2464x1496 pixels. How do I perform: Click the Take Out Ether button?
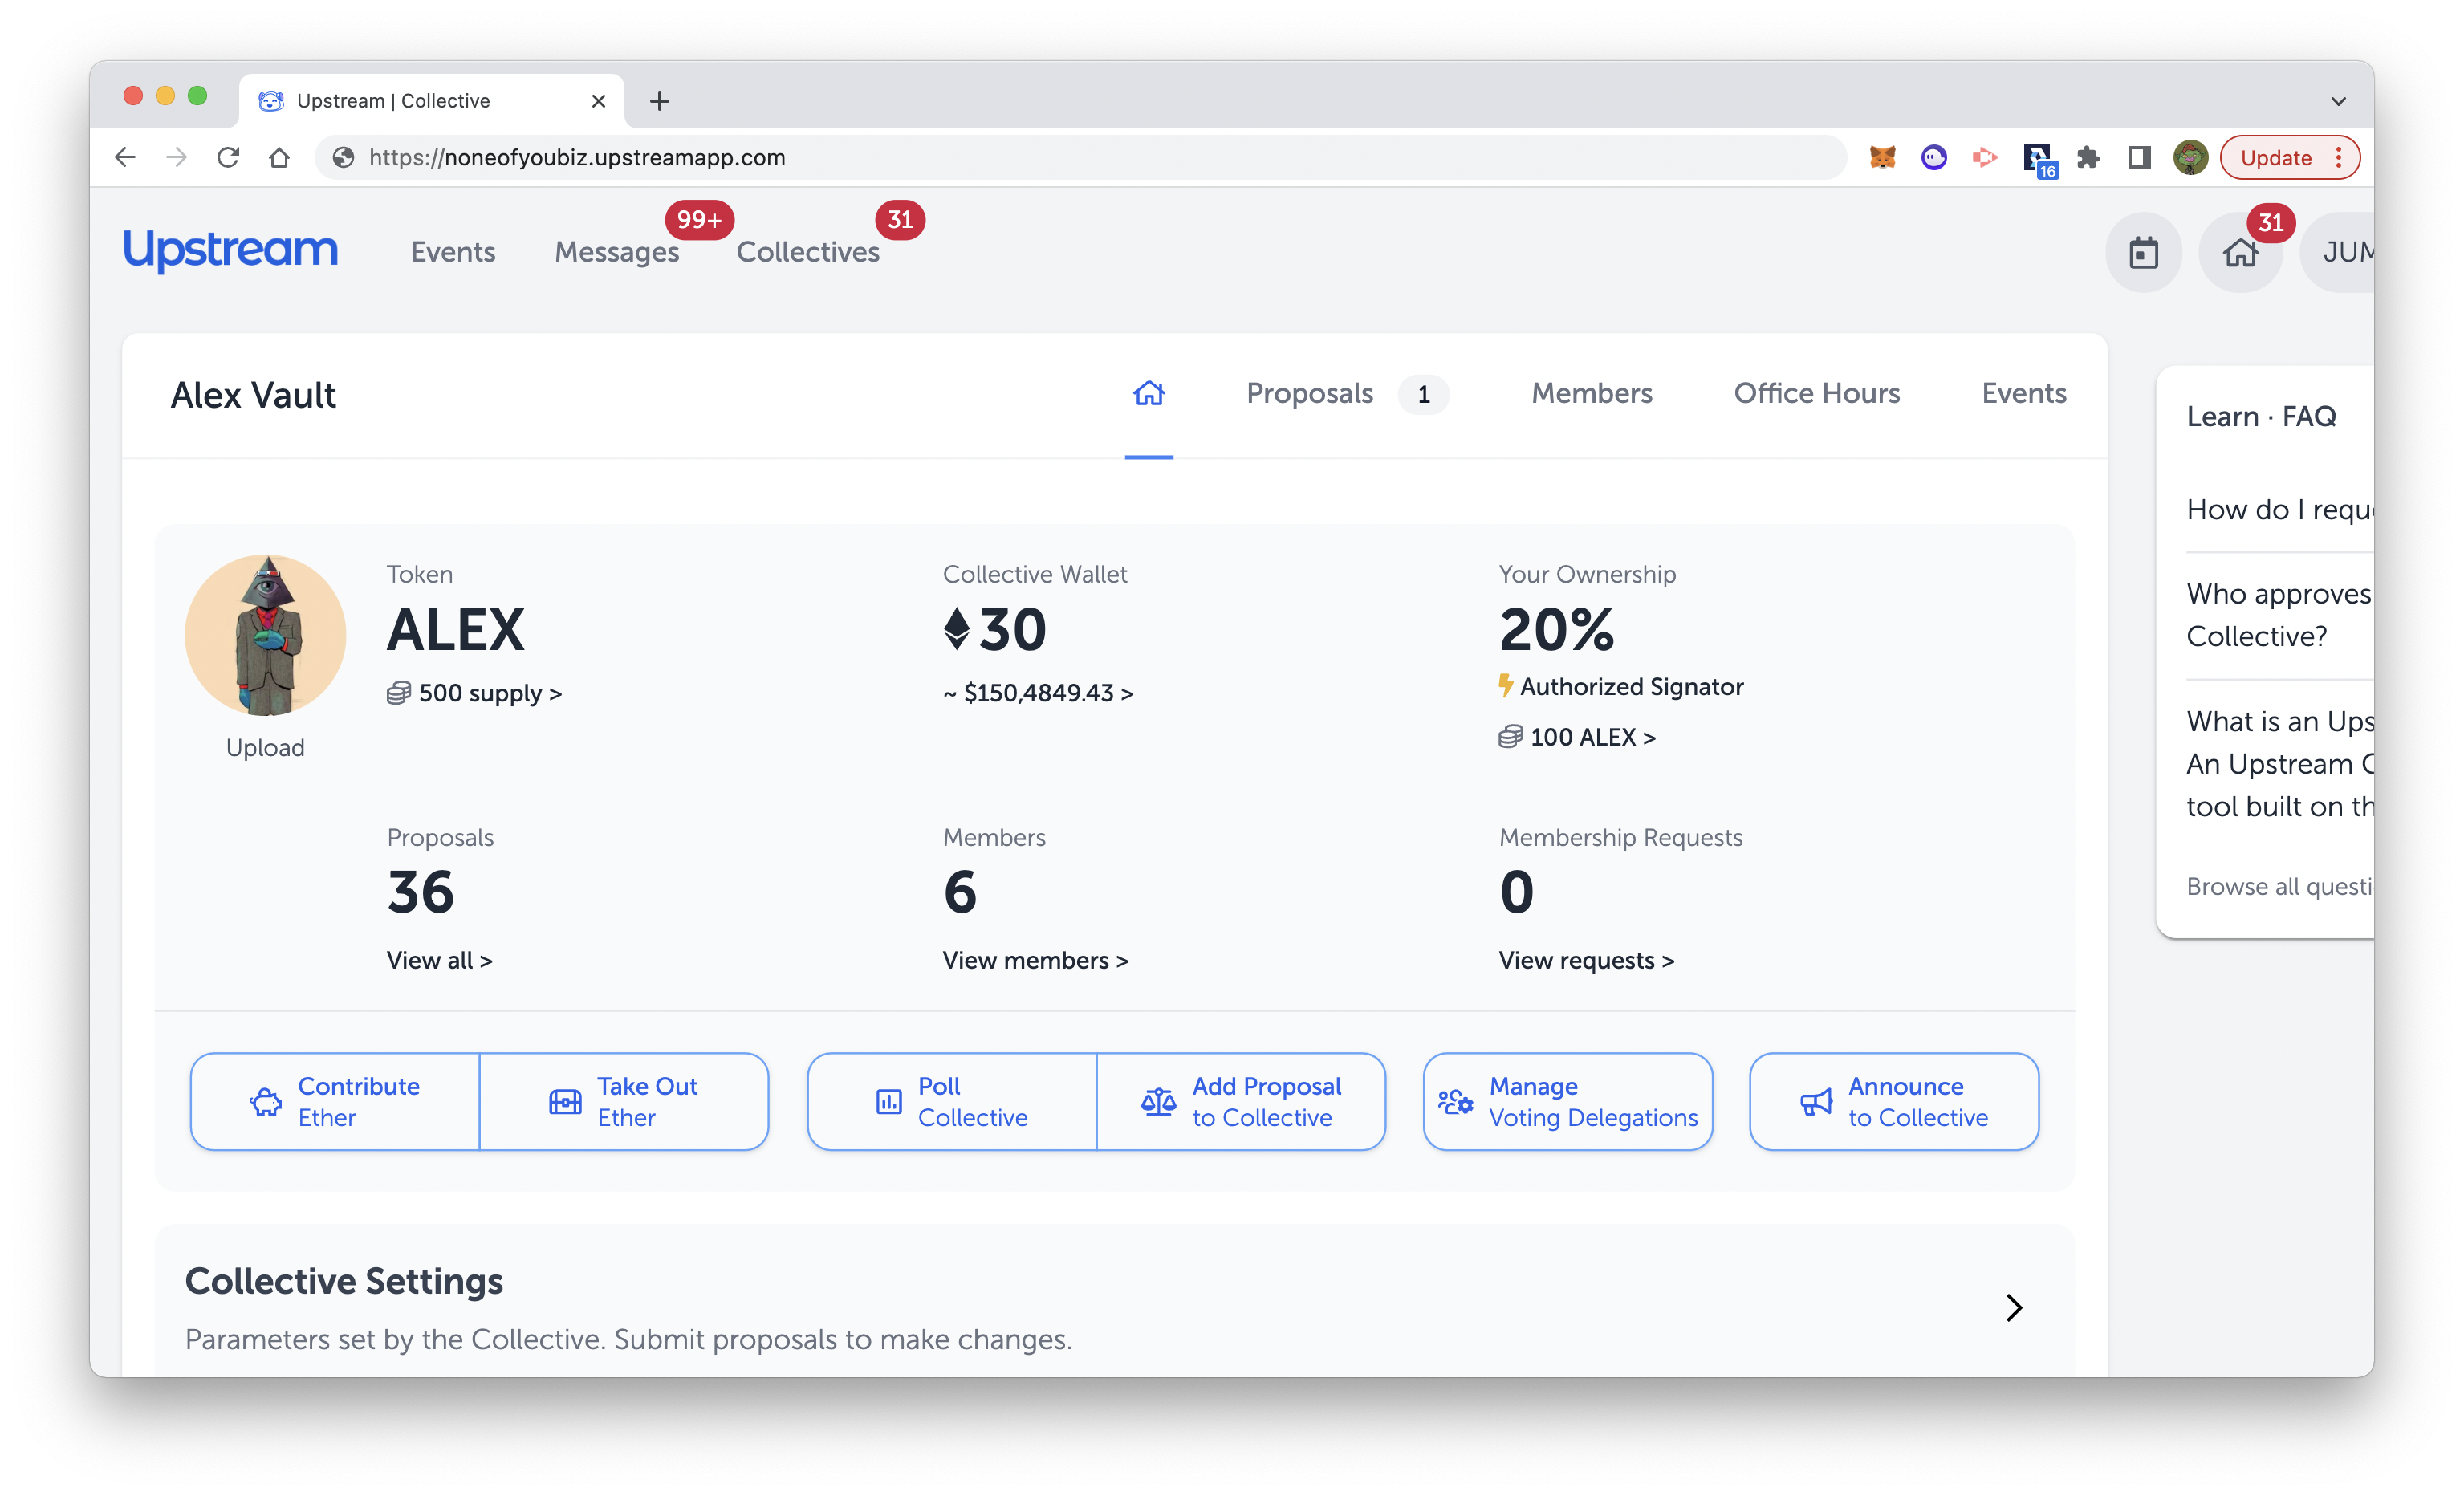point(624,1101)
